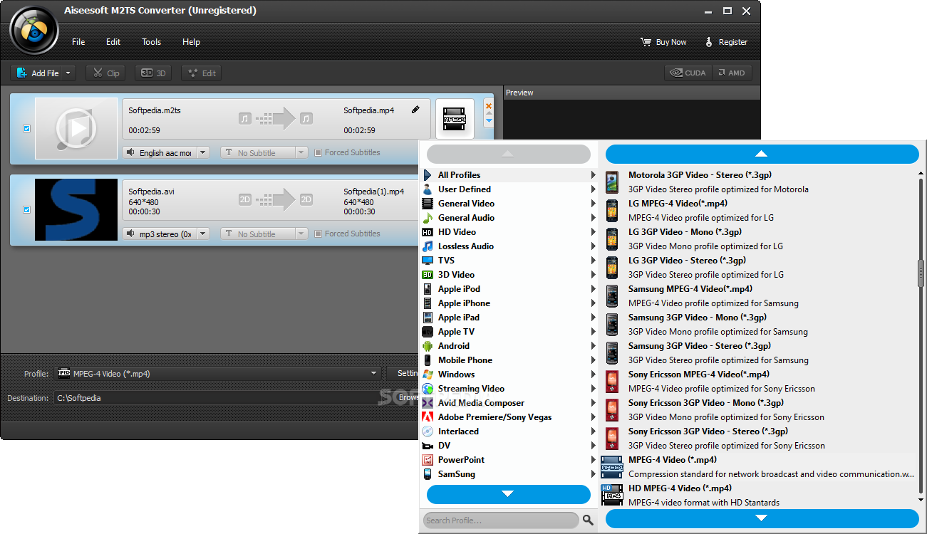Click the Interlaced disc icon
This screenshot has height=534, width=927.
point(428,431)
